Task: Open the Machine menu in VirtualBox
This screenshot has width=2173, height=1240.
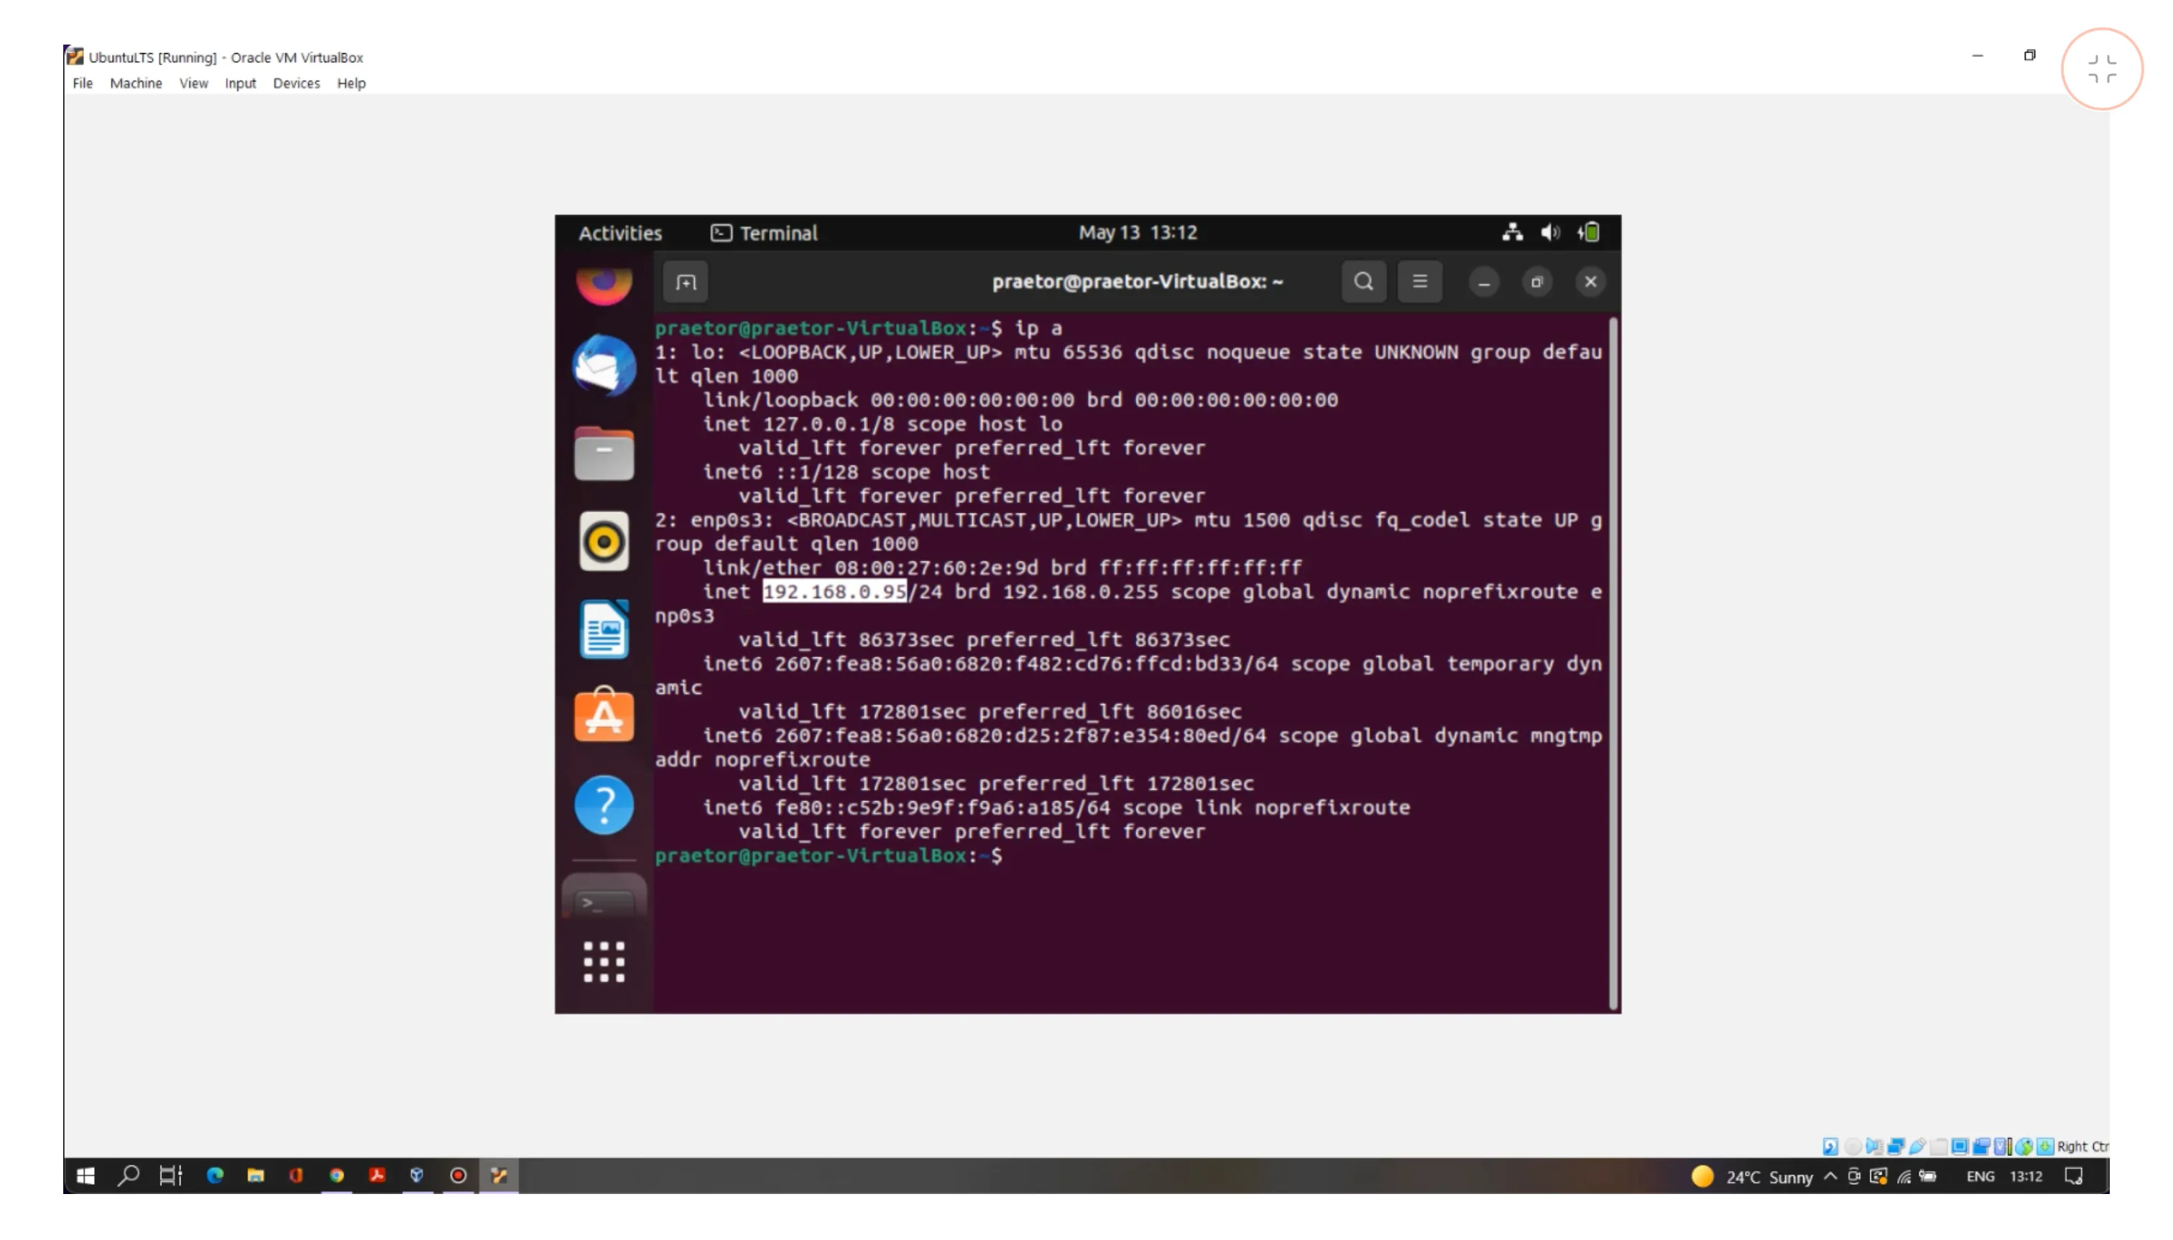Action: [135, 83]
